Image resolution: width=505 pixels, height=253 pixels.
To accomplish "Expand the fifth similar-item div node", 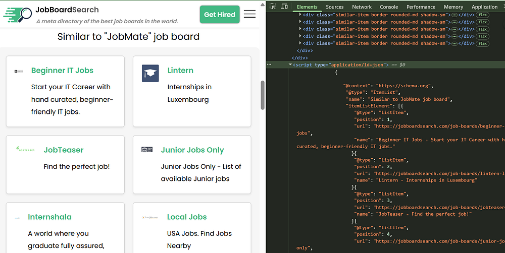I will 300,43.
